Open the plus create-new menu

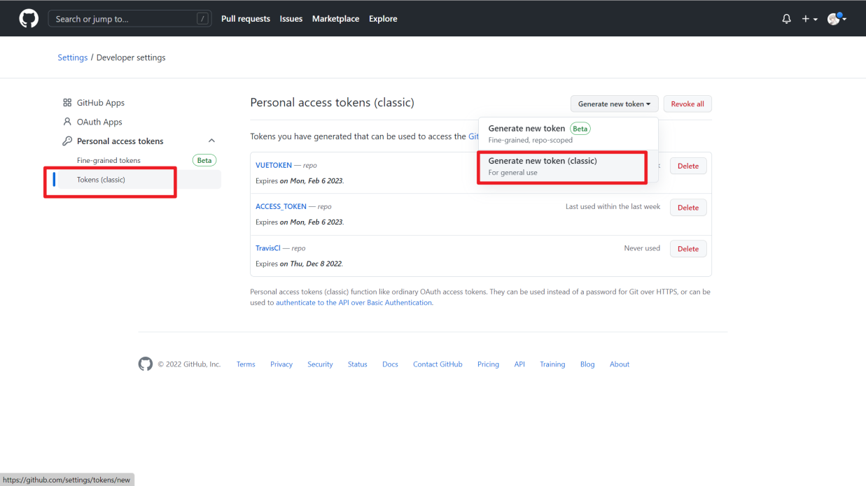[x=809, y=19]
